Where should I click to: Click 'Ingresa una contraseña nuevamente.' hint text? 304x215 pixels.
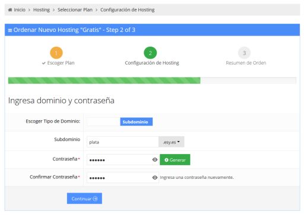tap(197, 178)
